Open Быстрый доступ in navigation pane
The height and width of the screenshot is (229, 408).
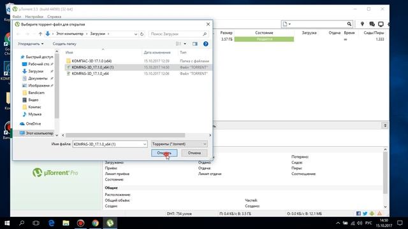pyautogui.click(x=36, y=57)
